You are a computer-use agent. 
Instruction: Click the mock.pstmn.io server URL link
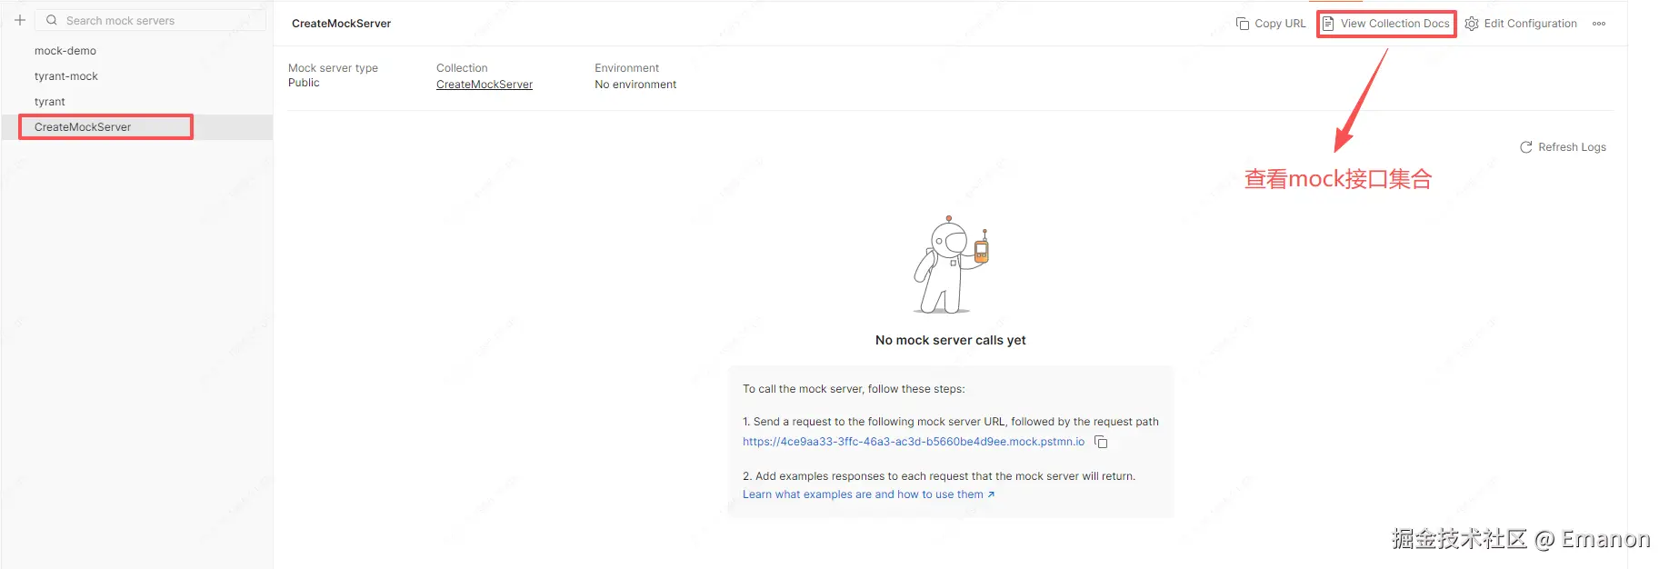[x=913, y=442]
